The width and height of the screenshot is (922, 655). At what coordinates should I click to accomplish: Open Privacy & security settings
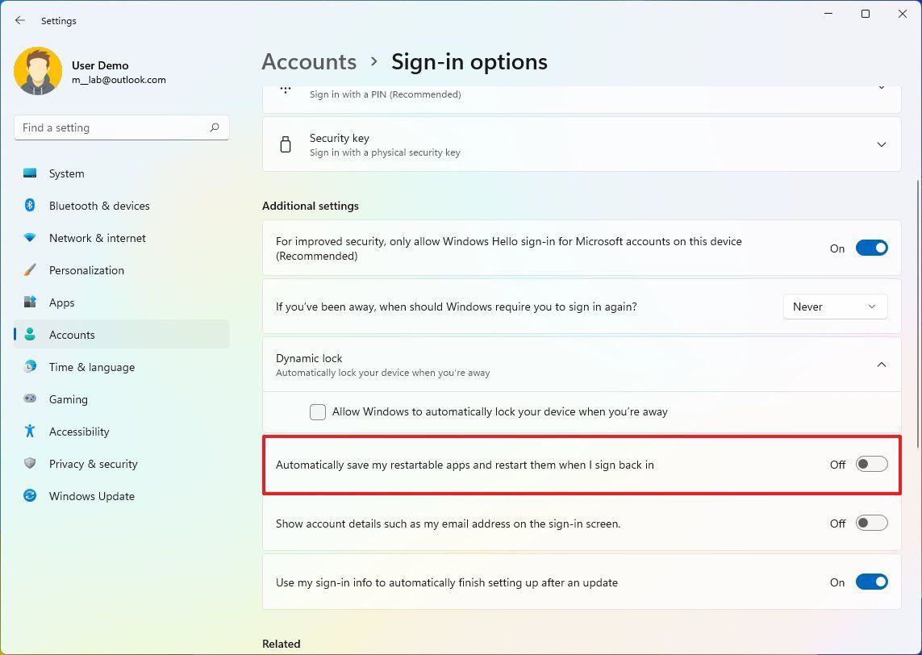(x=94, y=464)
